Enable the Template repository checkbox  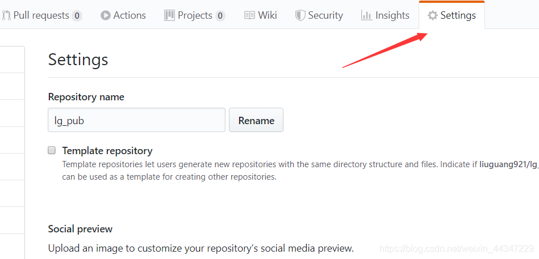(x=52, y=150)
